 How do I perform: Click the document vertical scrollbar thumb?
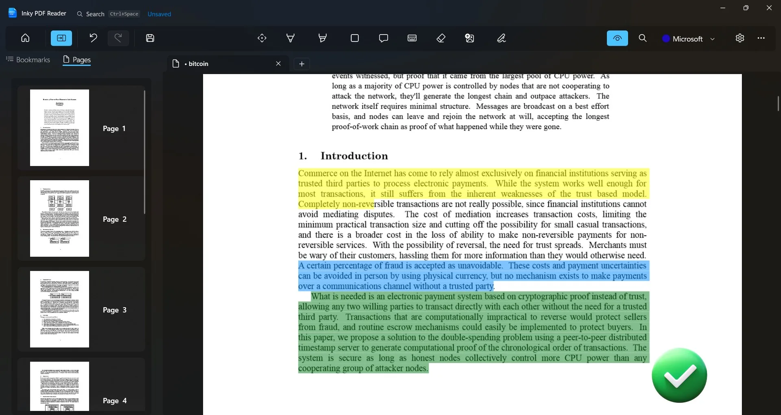click(x=778, y=104)
